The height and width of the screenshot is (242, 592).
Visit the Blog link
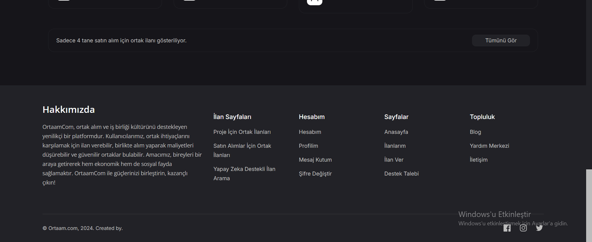475,132
